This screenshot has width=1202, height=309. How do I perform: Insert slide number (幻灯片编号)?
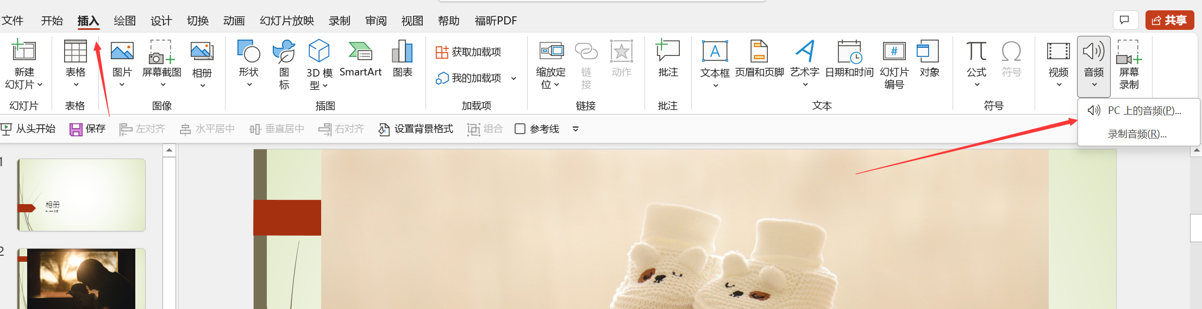[x=894, y=64]
